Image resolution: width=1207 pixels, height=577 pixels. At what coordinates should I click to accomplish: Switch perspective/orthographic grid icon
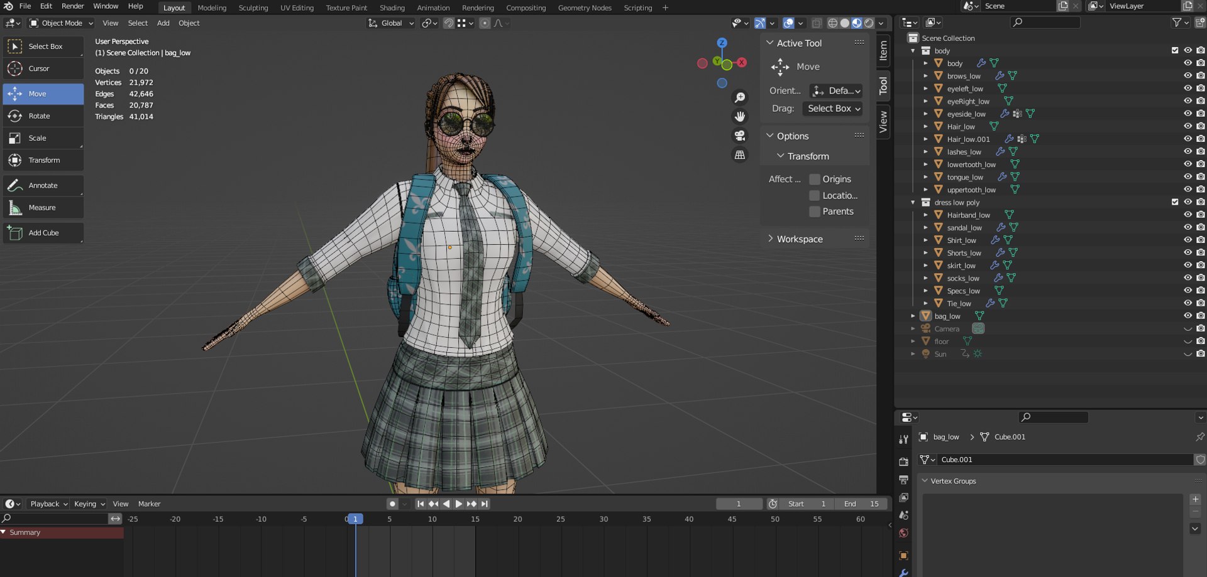[740, 154]
